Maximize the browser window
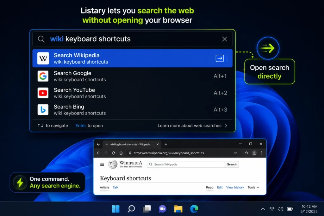 point(251,144)
